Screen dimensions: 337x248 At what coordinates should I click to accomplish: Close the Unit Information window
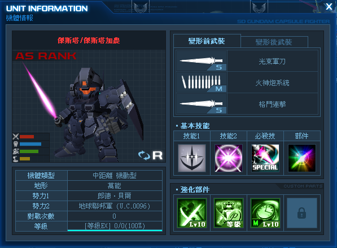(329, 7)
